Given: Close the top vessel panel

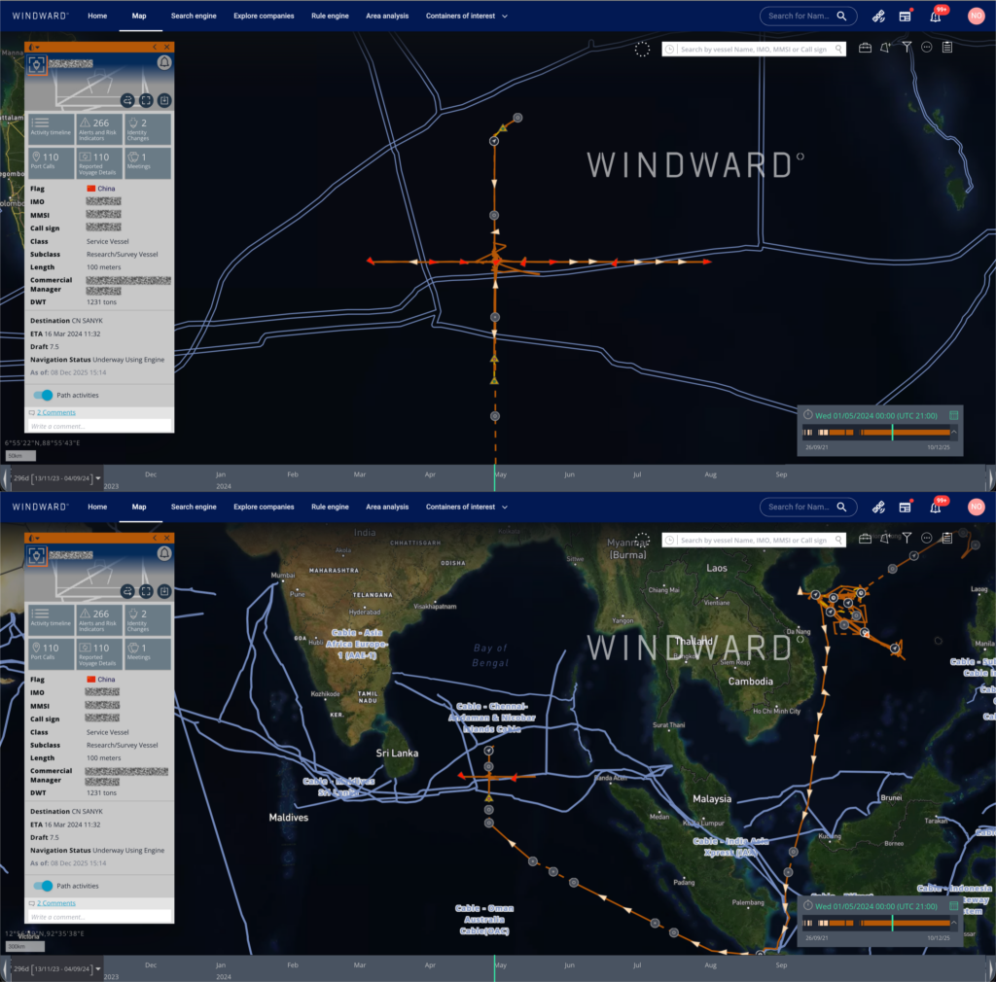Looking at the screenshot, I should tap(167, 47).
